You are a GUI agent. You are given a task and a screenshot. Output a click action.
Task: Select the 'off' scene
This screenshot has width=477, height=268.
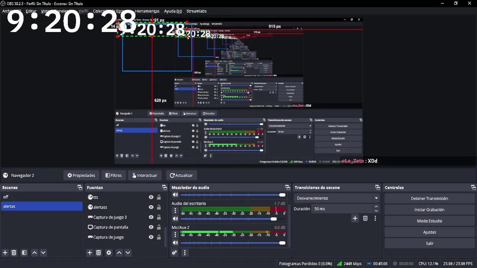pos(42,197)
